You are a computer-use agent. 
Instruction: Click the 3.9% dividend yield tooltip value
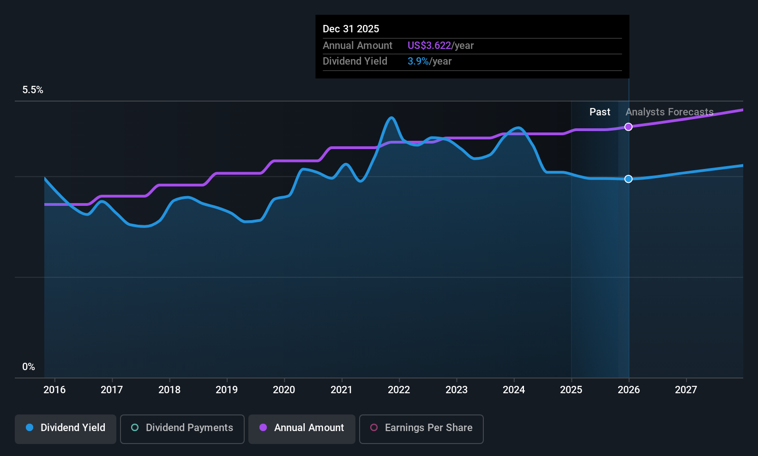[418, 61]
